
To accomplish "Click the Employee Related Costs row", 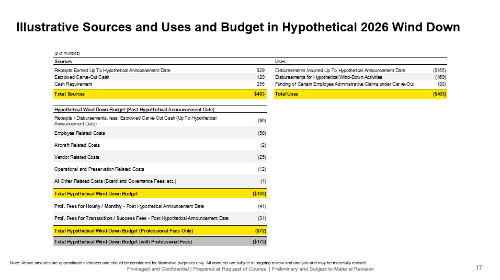I will 160,133.
